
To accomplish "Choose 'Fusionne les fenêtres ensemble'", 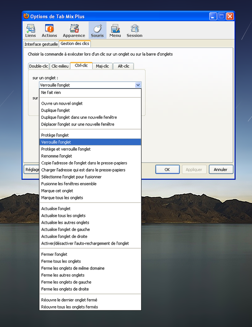I will click(90, 184).
